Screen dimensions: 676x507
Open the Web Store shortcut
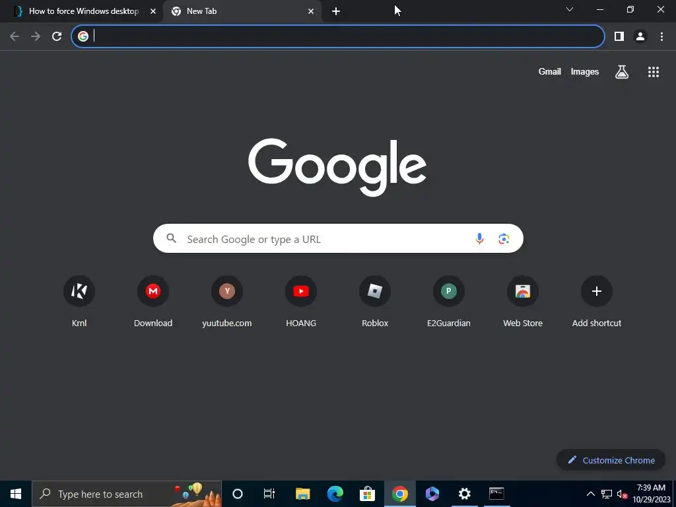523,302
